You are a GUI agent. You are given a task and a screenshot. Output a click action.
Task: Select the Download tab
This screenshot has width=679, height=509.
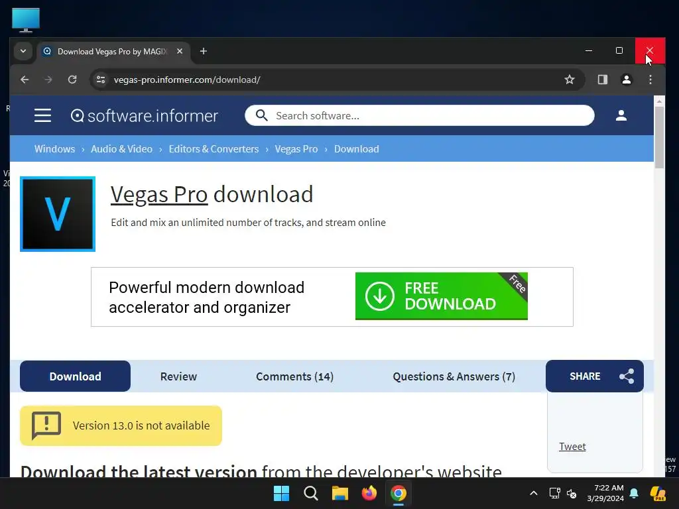point(75,376)
